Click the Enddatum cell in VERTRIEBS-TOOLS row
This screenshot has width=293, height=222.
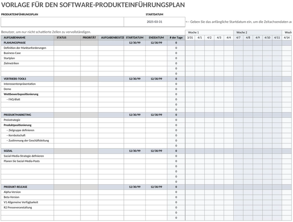(x=156, y=79)
